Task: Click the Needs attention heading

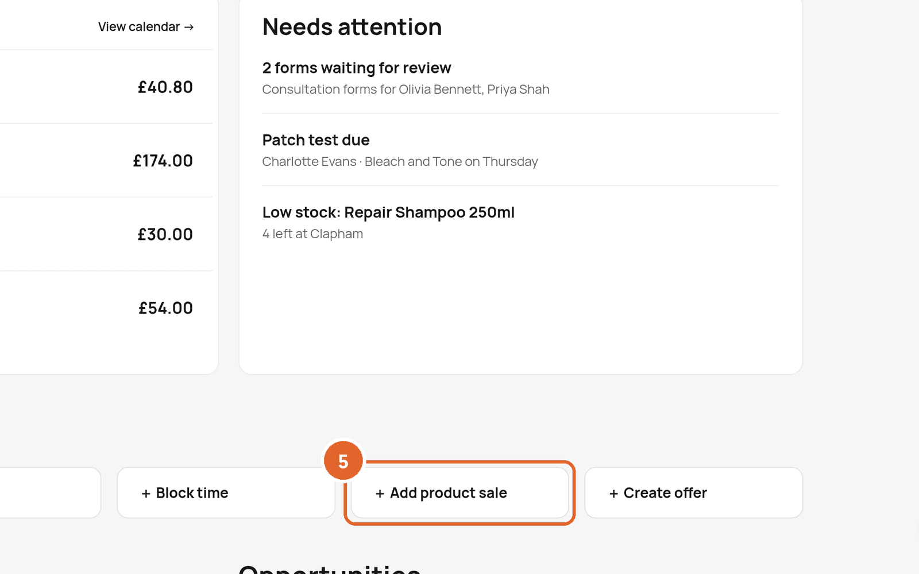Action: point(352,27)
